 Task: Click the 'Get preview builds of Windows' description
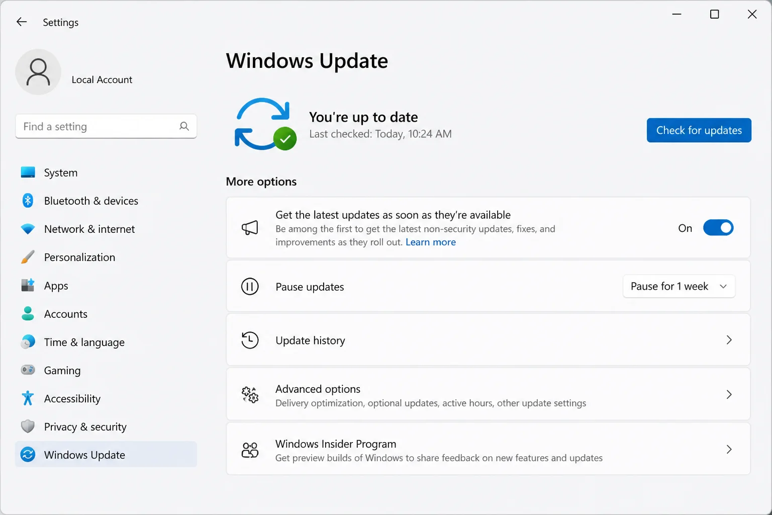(x=439, y=458)
